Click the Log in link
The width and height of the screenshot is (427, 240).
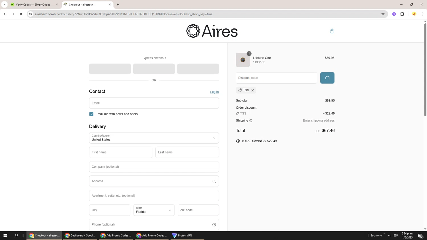(x=214, y=92)
